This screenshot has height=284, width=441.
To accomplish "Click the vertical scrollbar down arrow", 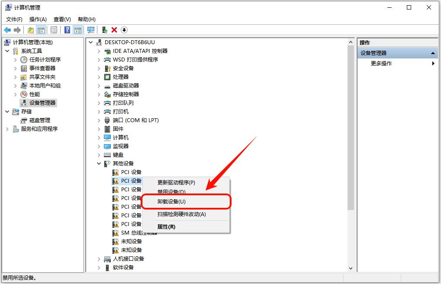I will (350, 268).
